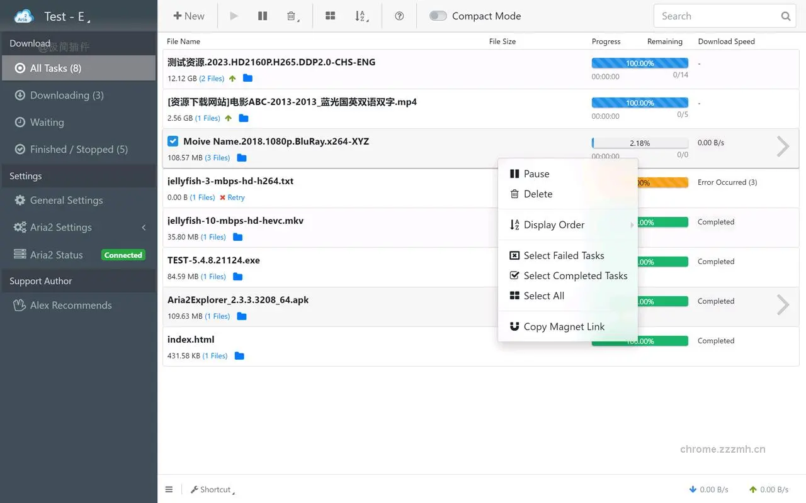Choose Pause in the context menu
806x503 pixels.
(567, 174)
